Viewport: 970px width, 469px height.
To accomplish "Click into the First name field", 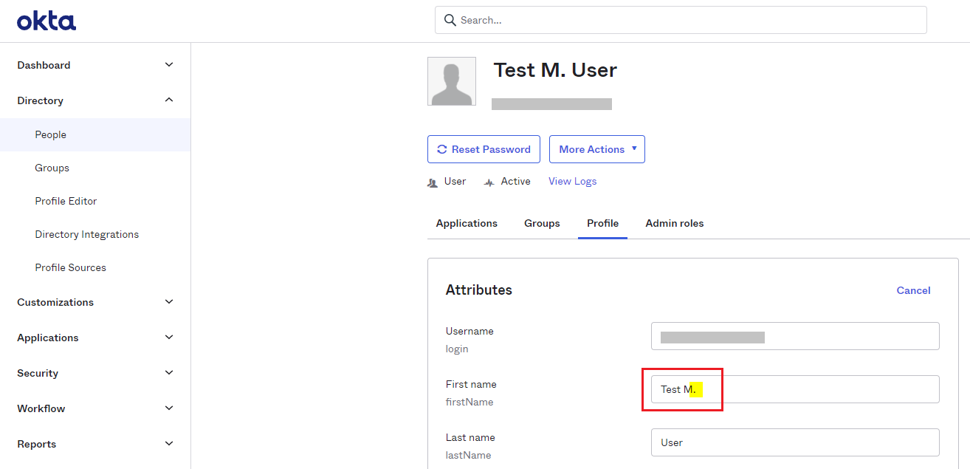I will click(x=794, y=389).
